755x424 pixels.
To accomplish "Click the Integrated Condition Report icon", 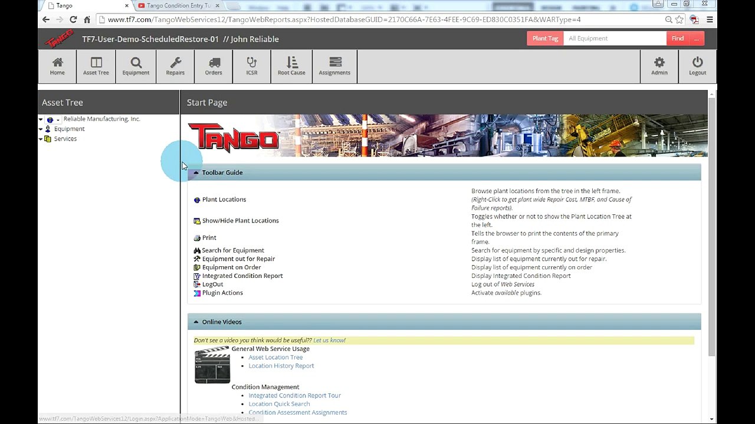I will coord(197,276).
